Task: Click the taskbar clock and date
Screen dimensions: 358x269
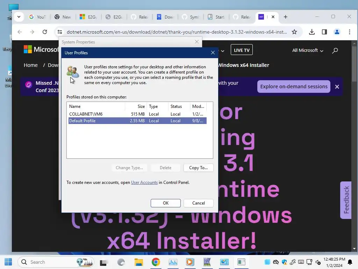Action: pos(334,262)
